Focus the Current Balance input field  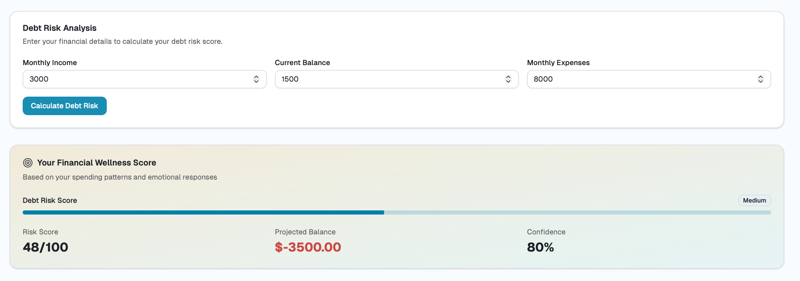[x=397, y=79]
